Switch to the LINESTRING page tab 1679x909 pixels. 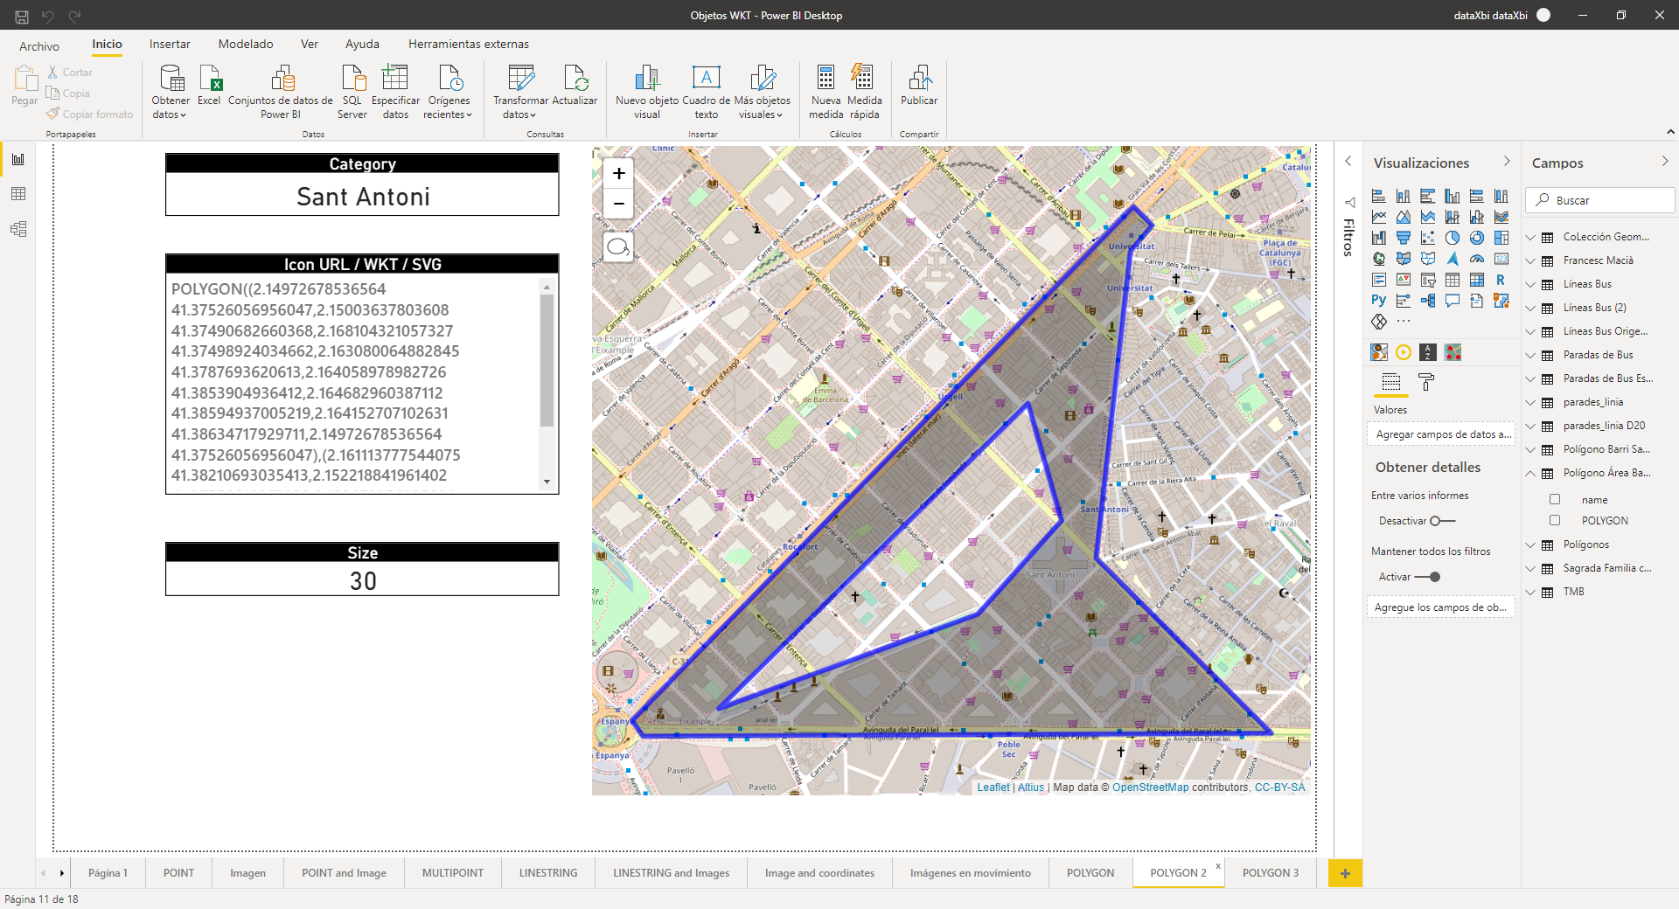click(x=548, y=873)
